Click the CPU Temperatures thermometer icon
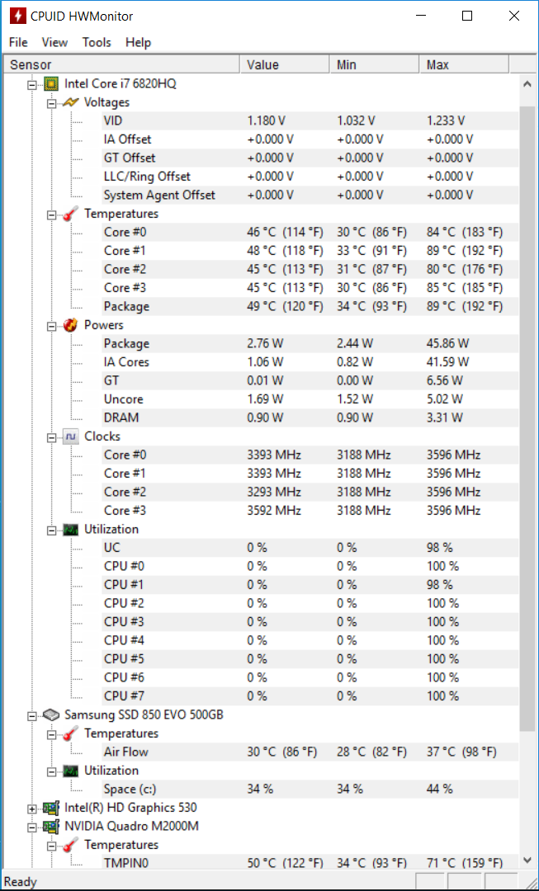Screen dimensions: 539x891 tap(70, 214)
